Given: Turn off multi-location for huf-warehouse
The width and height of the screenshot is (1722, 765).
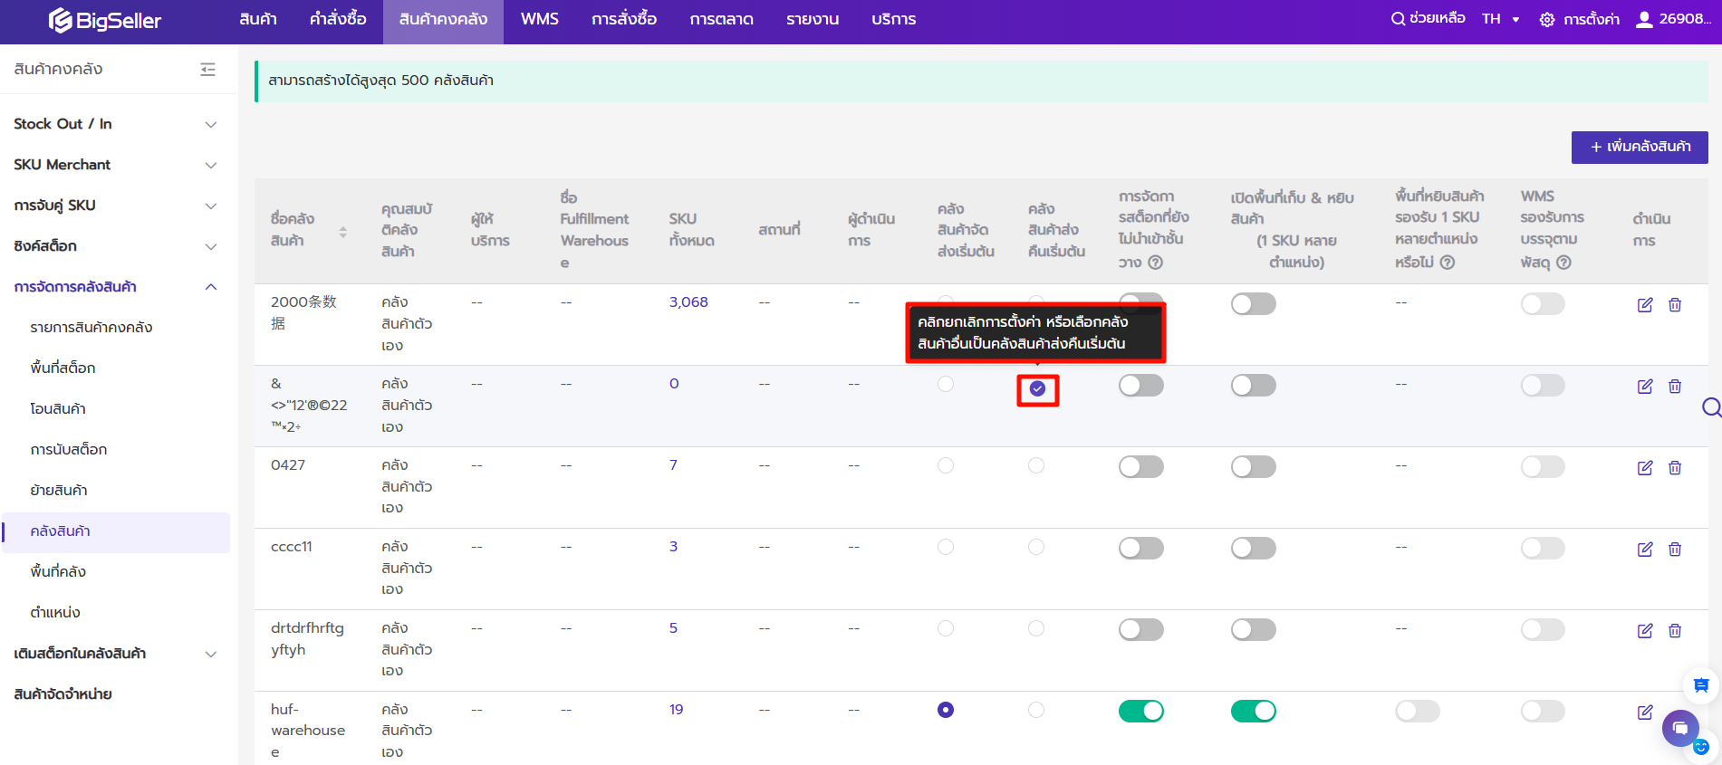Looking at the screenshot, I should point(1254,712).
